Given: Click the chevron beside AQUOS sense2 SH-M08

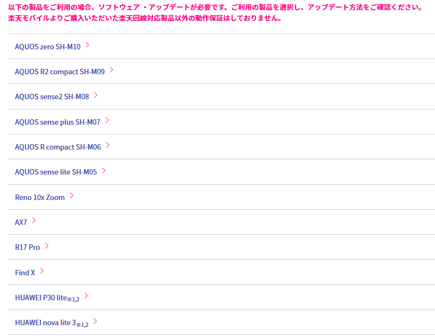Looking at the screenshot, I should pyautogui.click(x=95, y=95).
